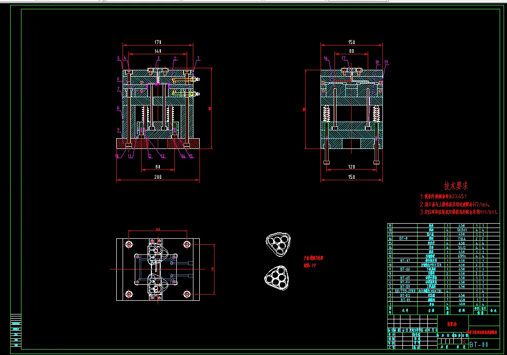The width and height of the screenshot is (507, 355).
Task: Select part balloon number 5 in front view
Action: 118,58
